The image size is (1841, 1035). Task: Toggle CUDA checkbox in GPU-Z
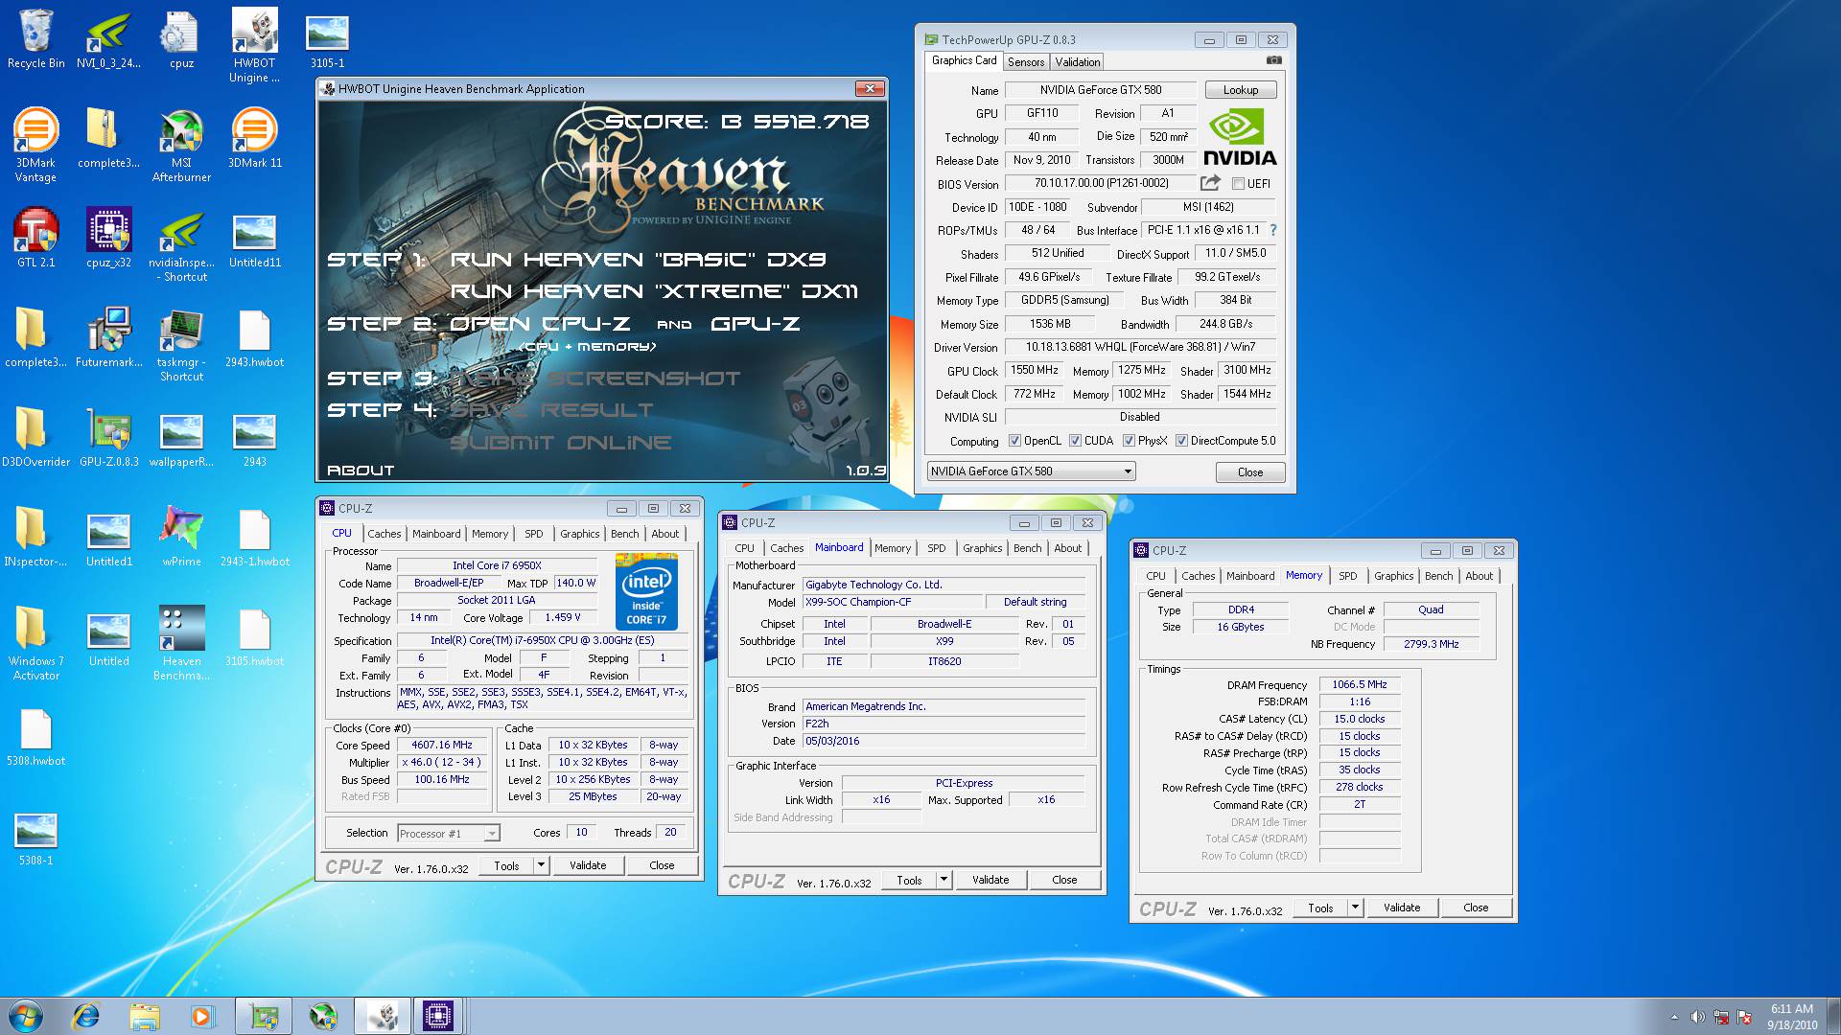pos(1075,441)
